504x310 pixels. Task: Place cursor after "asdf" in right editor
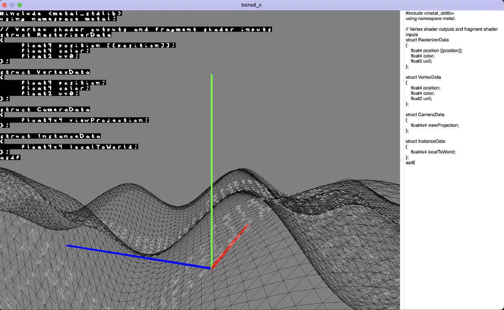click(x=415, y=163)
